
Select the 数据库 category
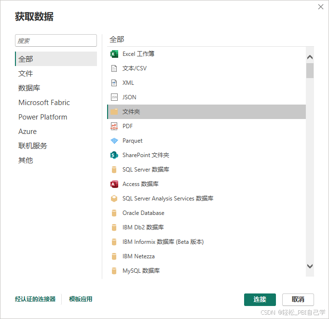pyautogui.click(x=56, y=88)
